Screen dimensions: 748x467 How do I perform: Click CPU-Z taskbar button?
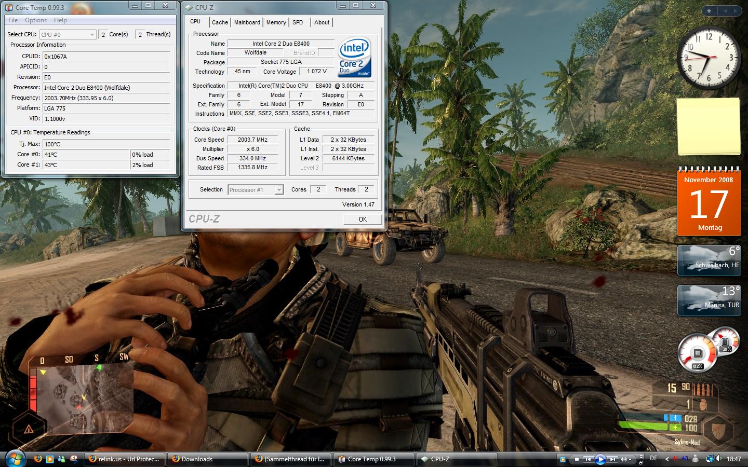457,459
